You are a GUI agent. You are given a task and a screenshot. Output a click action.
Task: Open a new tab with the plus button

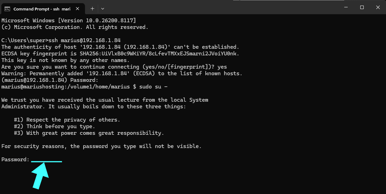[92, 8]
